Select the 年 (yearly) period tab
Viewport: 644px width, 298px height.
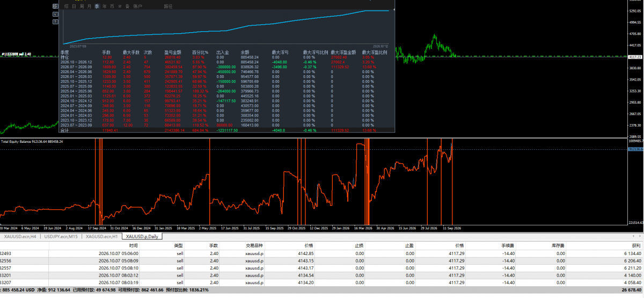coord(104,6)
